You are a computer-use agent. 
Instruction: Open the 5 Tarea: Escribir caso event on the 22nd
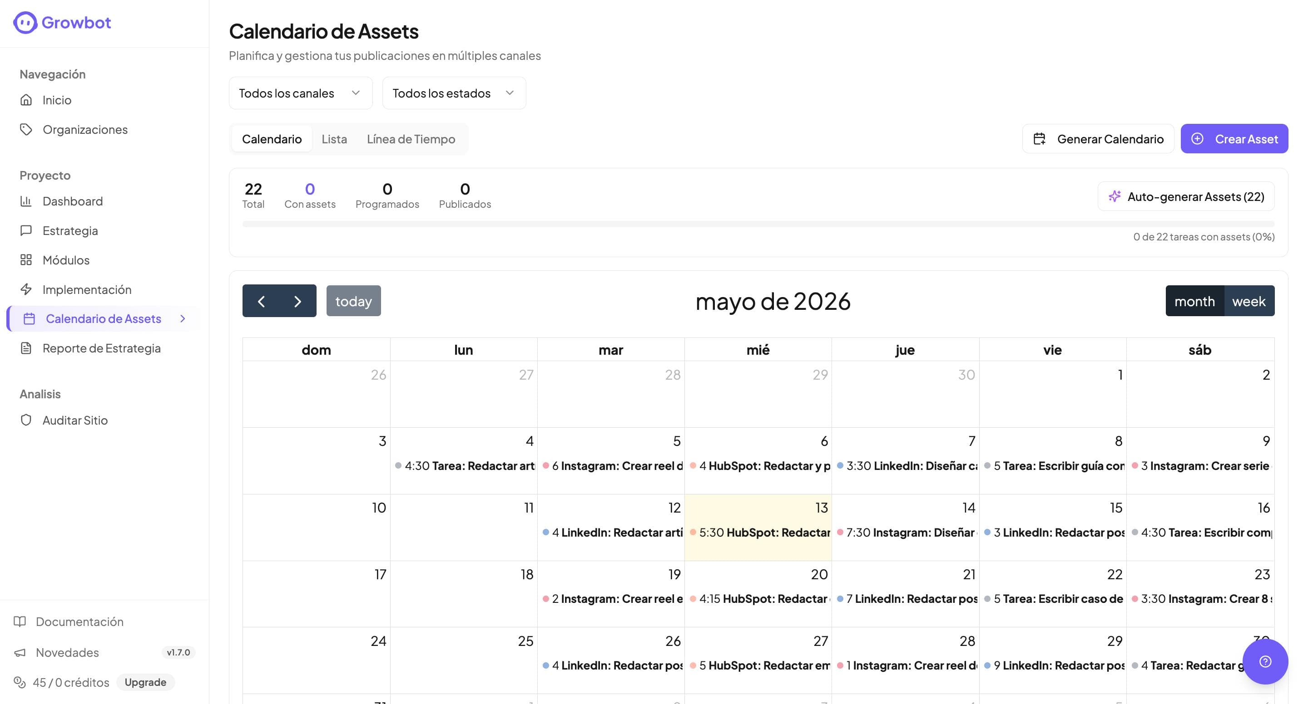point(1054,599)
